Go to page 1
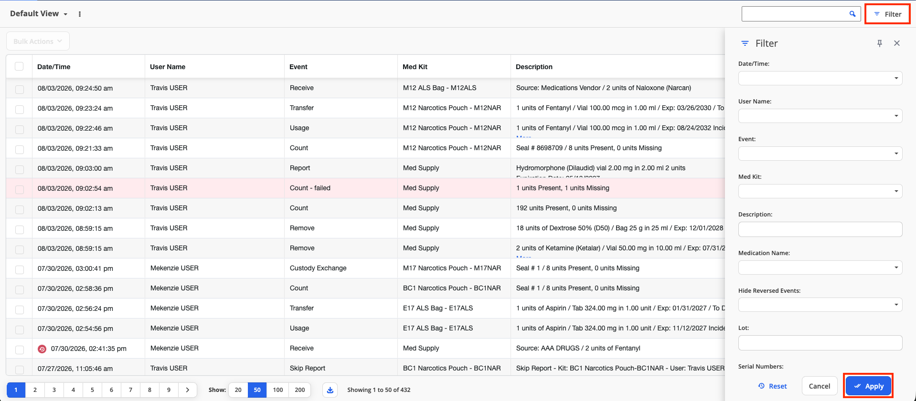The width and height of the screenshot is (916, 401). pos(16,390)
